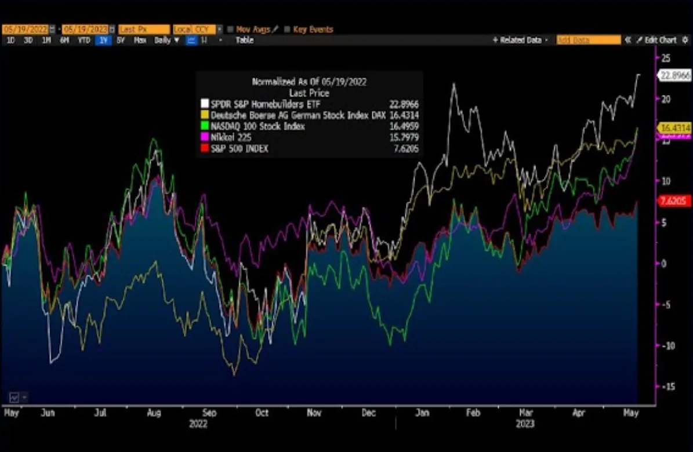This screenshot has width=693, height=452.
Task: Open chart settings gear icon
Action: click(685, 40)
